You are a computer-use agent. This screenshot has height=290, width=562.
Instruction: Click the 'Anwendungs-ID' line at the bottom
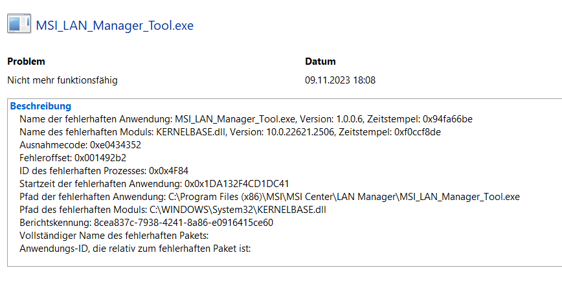click(135, 248)
